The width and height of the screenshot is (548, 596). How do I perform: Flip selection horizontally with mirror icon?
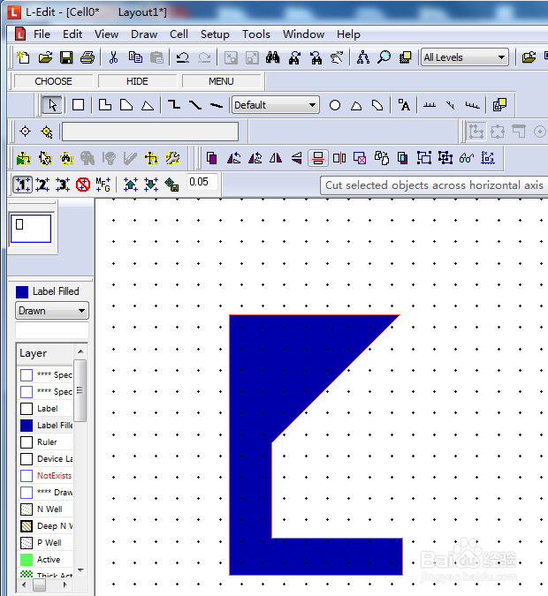coord(276,158)
